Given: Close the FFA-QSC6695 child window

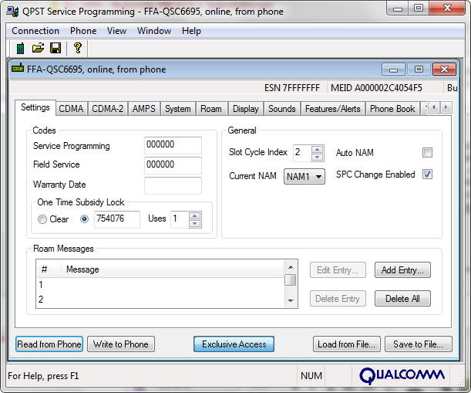Looking at the screenshot, I should click(444, 69).
